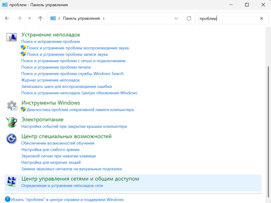The width and height of the screenshot is (271, 203).
Task: Open the Network and Sharing Center icon
Action: pyautogui.click(x=12, y=181)
